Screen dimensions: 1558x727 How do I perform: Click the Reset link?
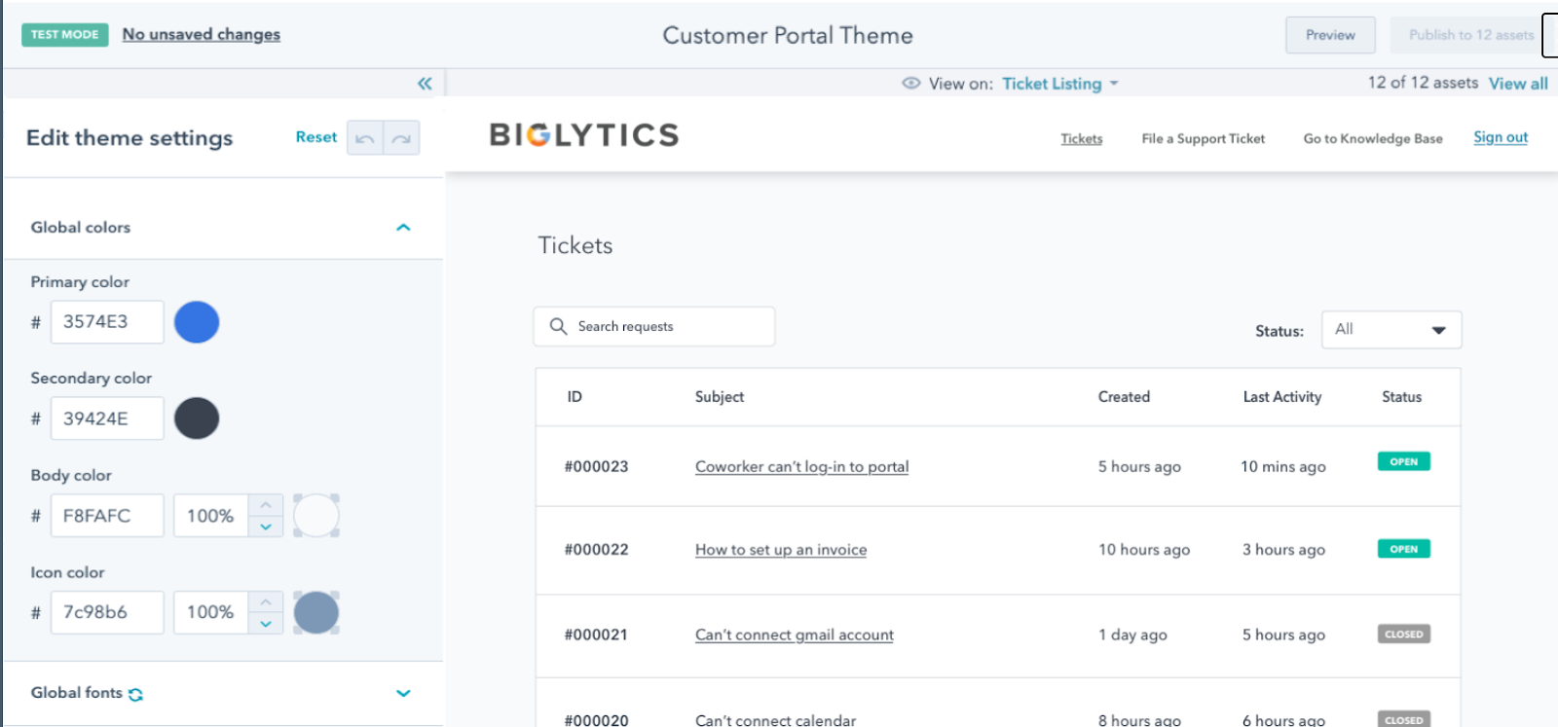click(316, 137)
